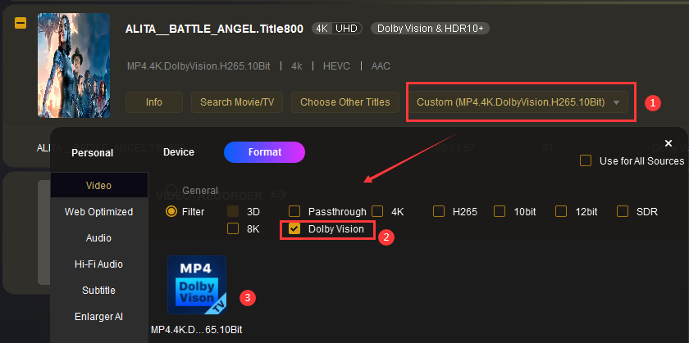
Task: Open the Web Optimized category
Action: 98,212
